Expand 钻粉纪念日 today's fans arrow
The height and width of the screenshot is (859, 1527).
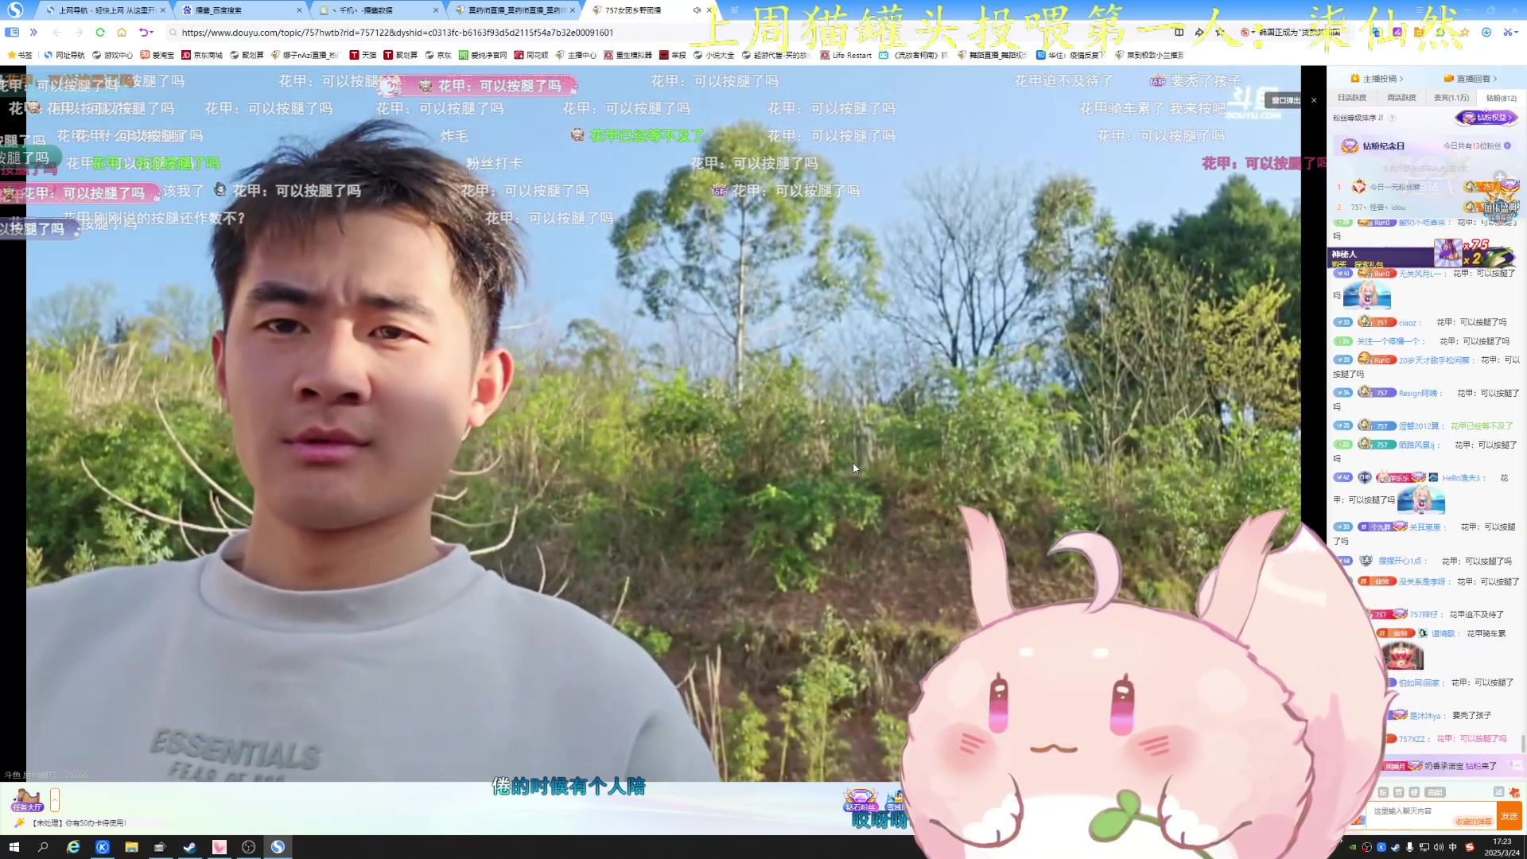tap(1508, 146)
